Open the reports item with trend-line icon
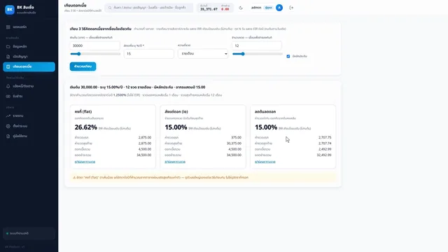Image resolution: width=448 pixels, height=252 pixels. 29,115
